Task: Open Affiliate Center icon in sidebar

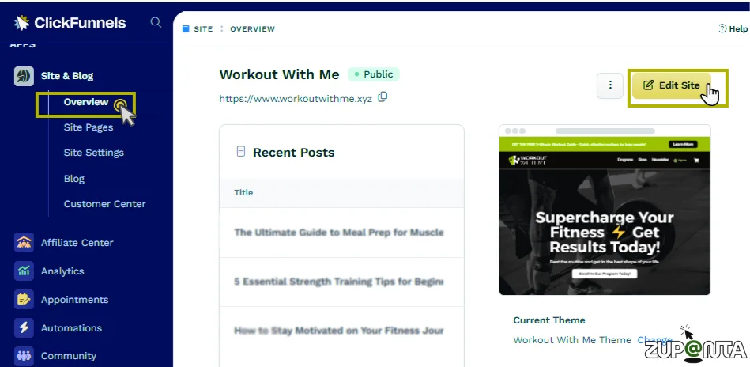Action: coord(24,243)
